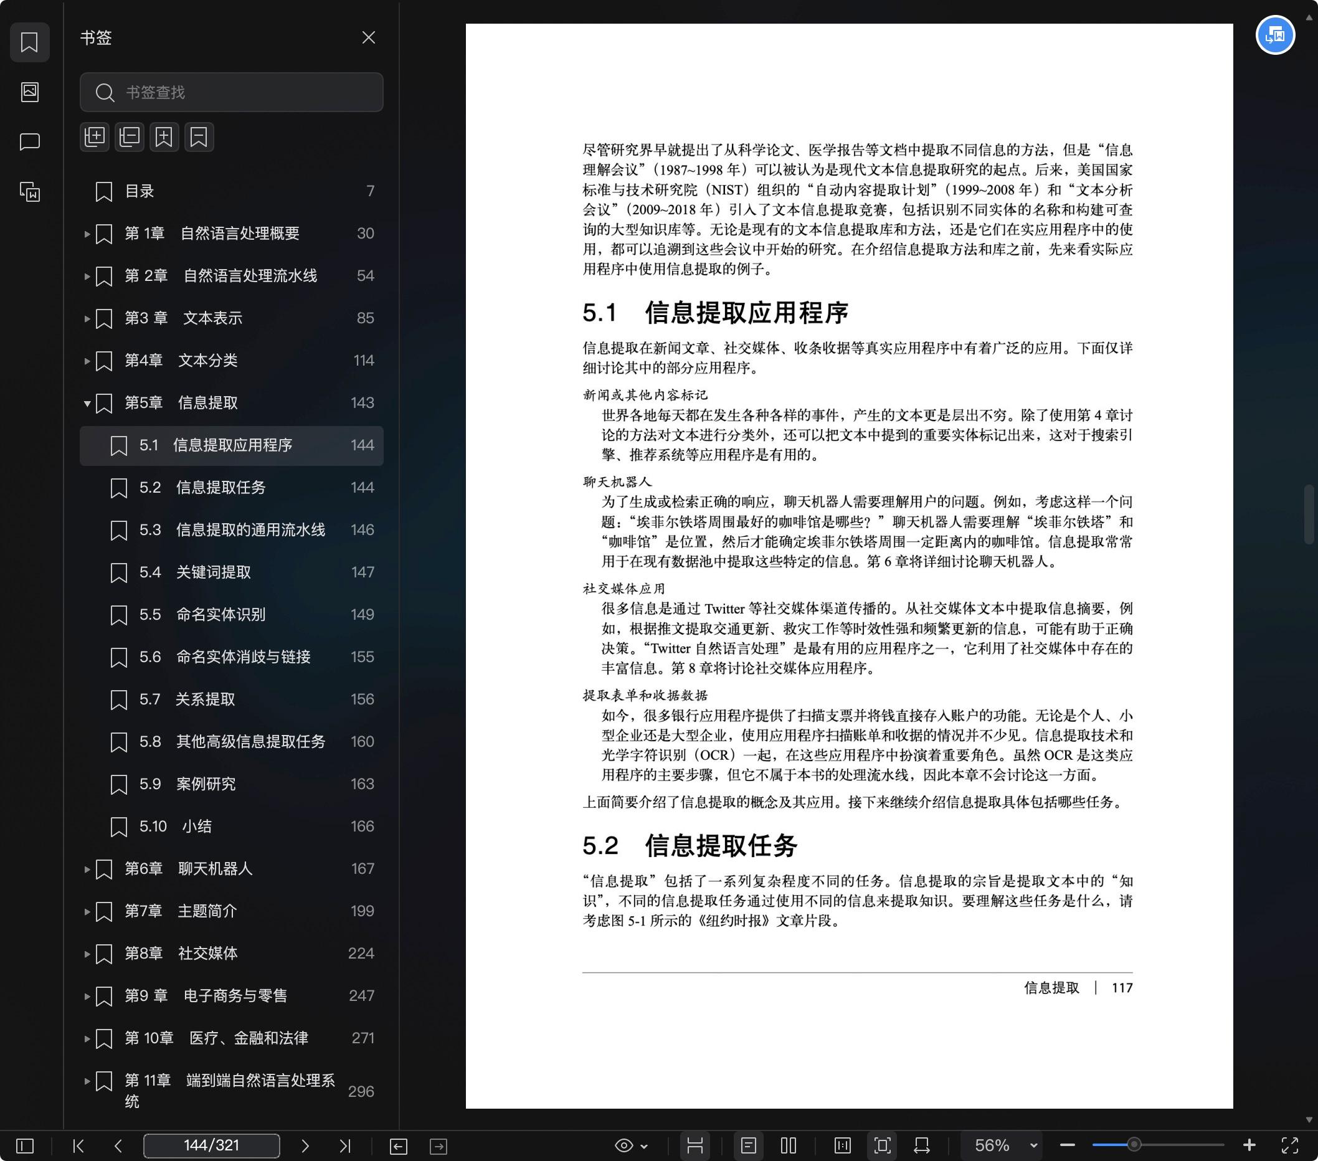Jump to 5.9 案例研究 bookmark

coord(232,784)
